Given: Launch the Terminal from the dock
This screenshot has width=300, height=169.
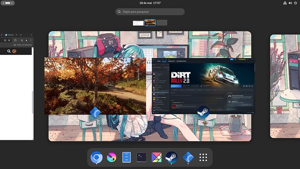Looking at the screenshot, I should pyautogui.click(x=142, y=157).
